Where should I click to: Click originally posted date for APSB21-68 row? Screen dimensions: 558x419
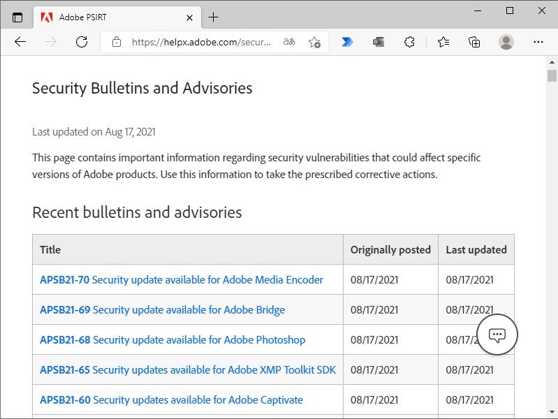pos(374,339)
